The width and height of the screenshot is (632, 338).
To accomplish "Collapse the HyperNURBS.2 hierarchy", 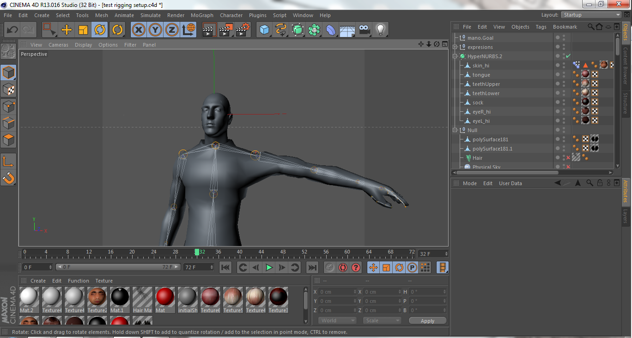I will pyautogui.click(x=455, y=56).
